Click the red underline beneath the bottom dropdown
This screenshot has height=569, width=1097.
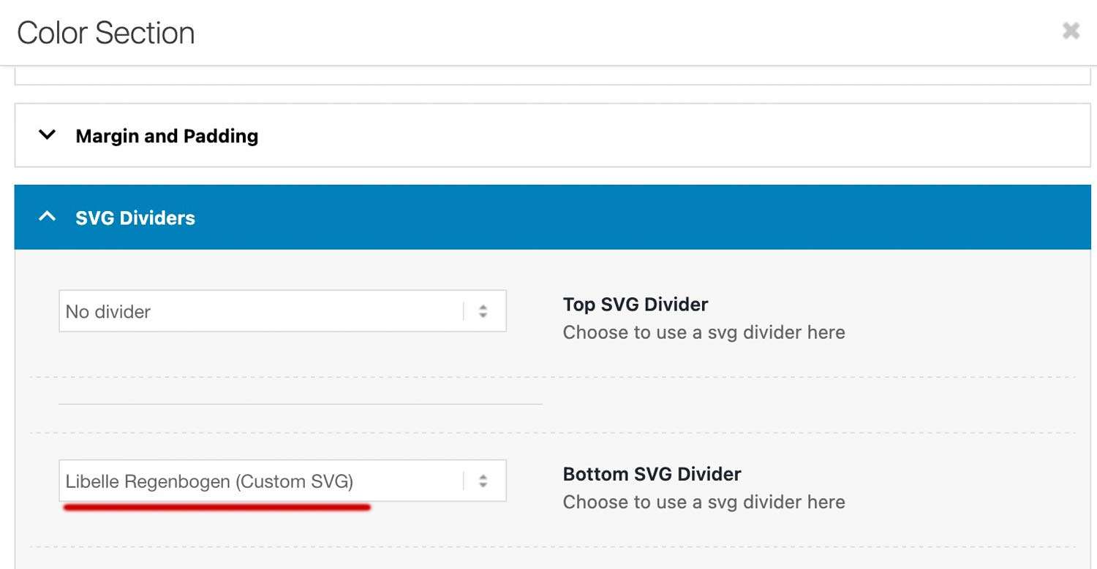(216, 507)
